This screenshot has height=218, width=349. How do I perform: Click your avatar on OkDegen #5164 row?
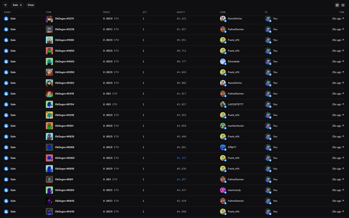tap(268, 126)
